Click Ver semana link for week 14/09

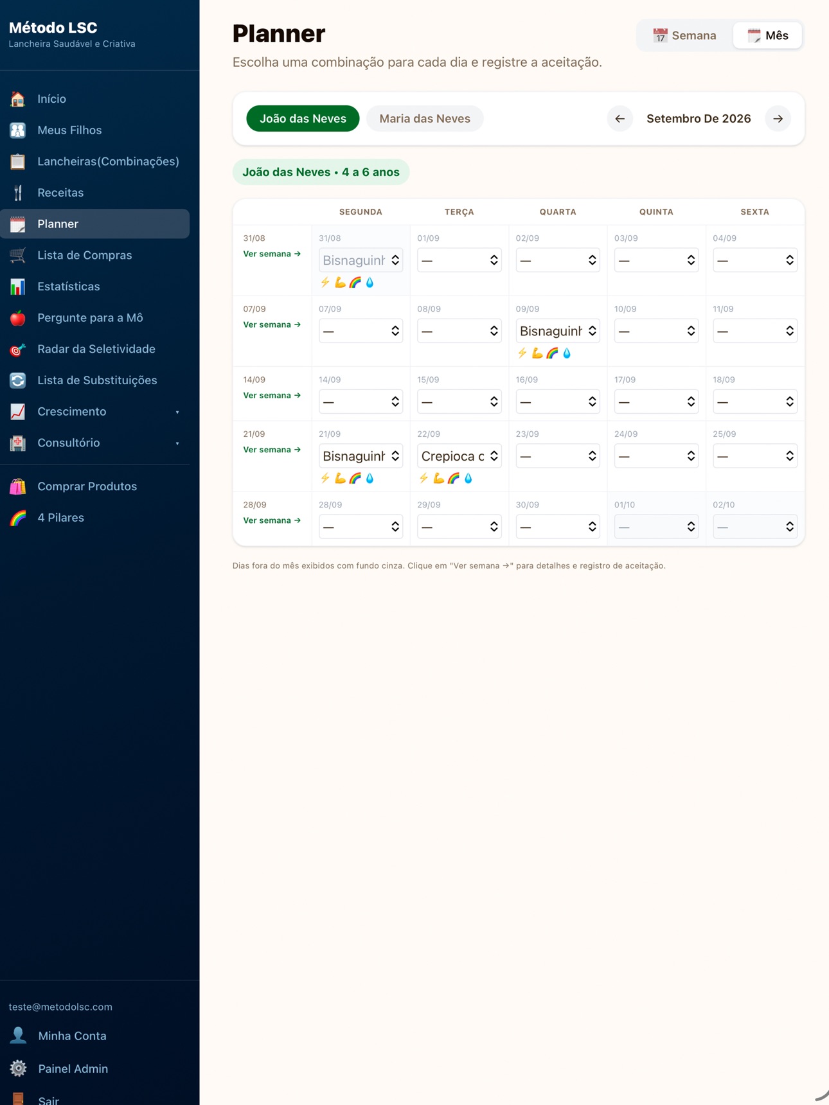pos(272,396)
